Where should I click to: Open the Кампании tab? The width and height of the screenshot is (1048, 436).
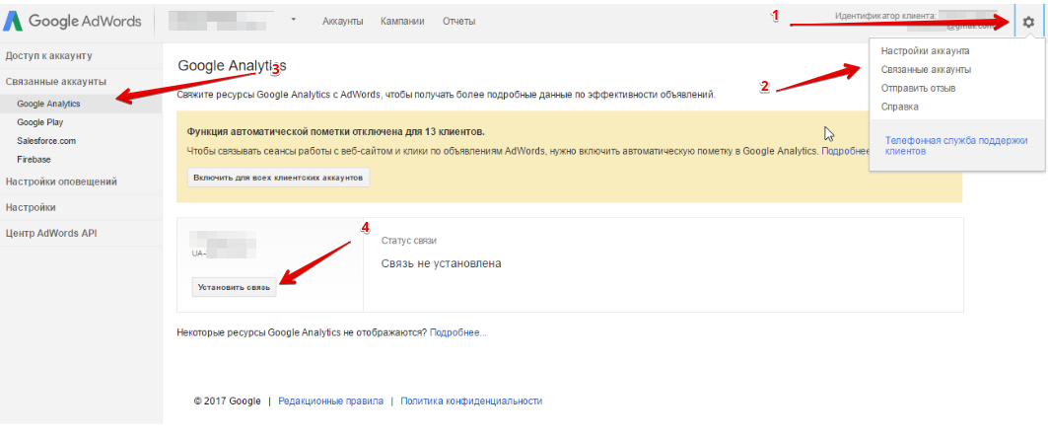pos(402,22)
